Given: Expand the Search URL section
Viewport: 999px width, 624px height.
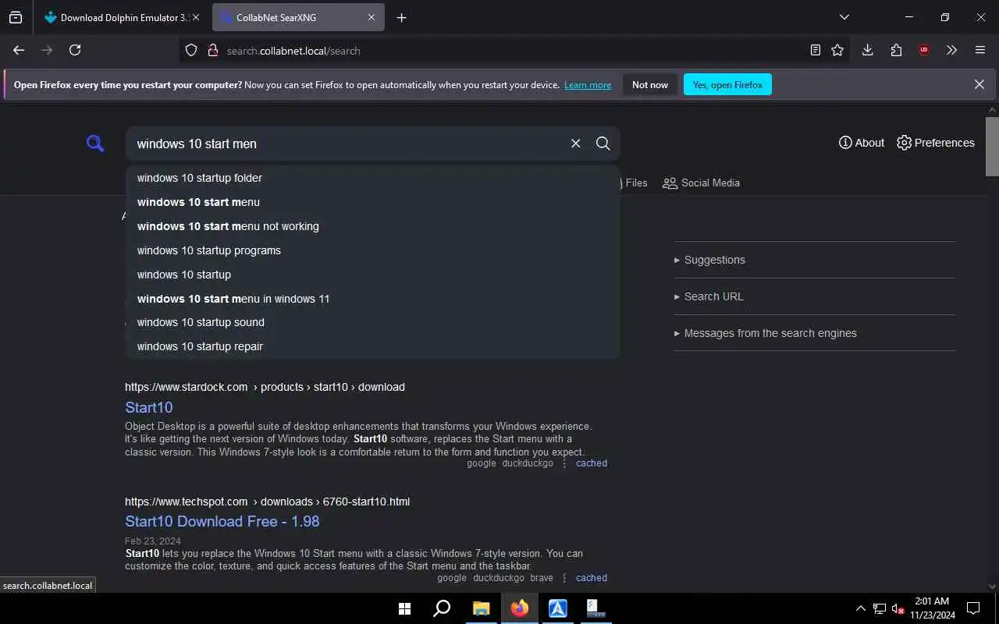Looking at the screenshot, I should point(814,296).
